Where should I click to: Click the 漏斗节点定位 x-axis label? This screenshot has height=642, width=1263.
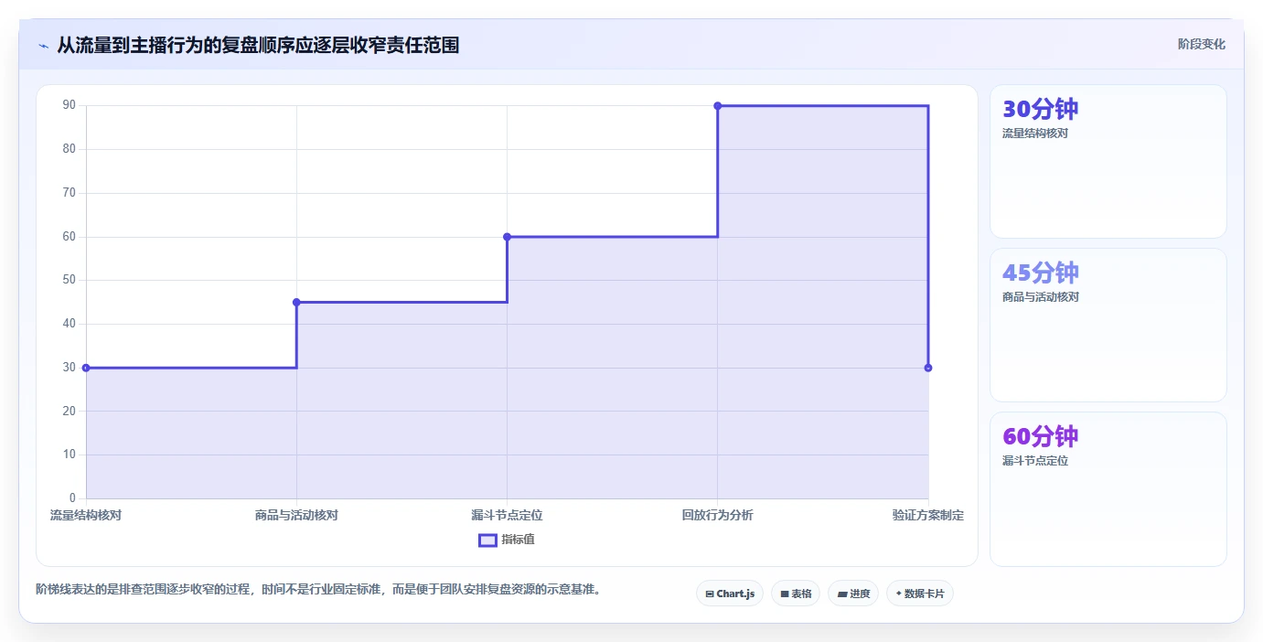pos(507,516)
